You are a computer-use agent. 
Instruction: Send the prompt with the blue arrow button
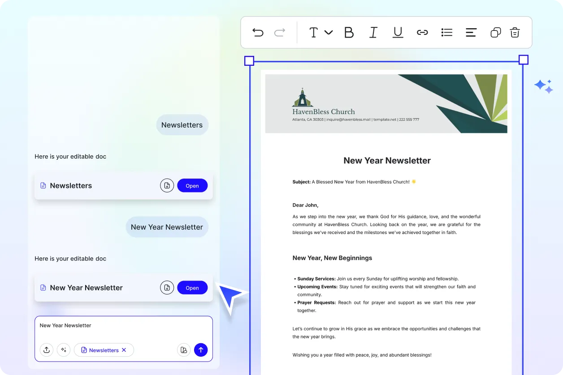(201, 350)
